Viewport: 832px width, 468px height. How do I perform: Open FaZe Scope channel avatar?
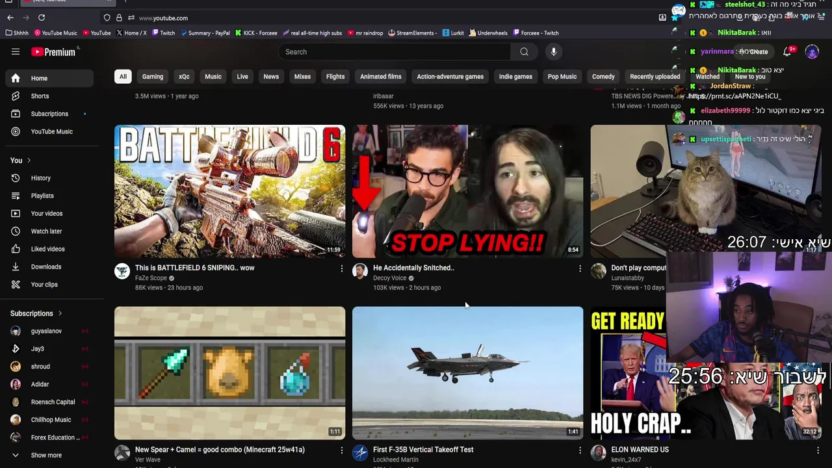(x=122, y=271)
